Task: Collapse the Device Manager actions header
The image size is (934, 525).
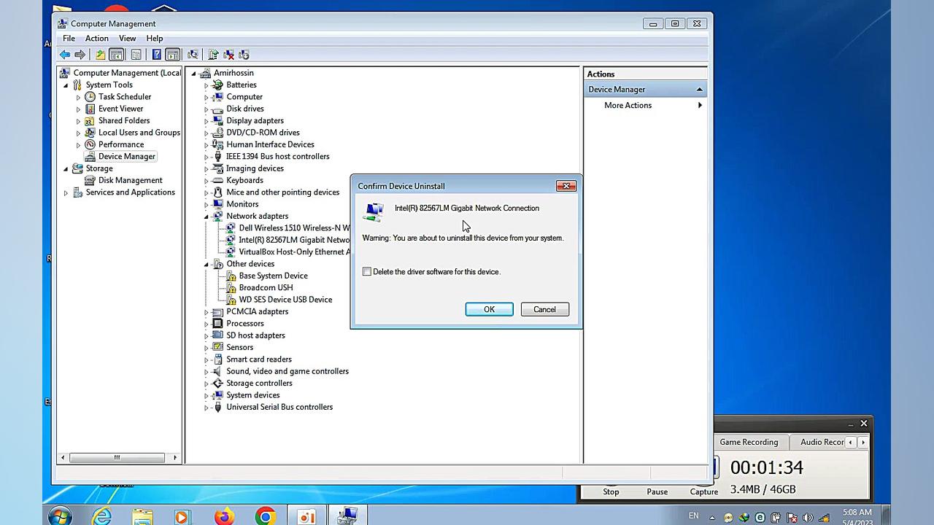Action: [x=699, y=90]
